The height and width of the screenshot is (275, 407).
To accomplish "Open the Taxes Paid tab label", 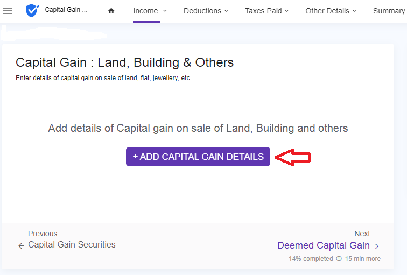I will pos(263,11).
